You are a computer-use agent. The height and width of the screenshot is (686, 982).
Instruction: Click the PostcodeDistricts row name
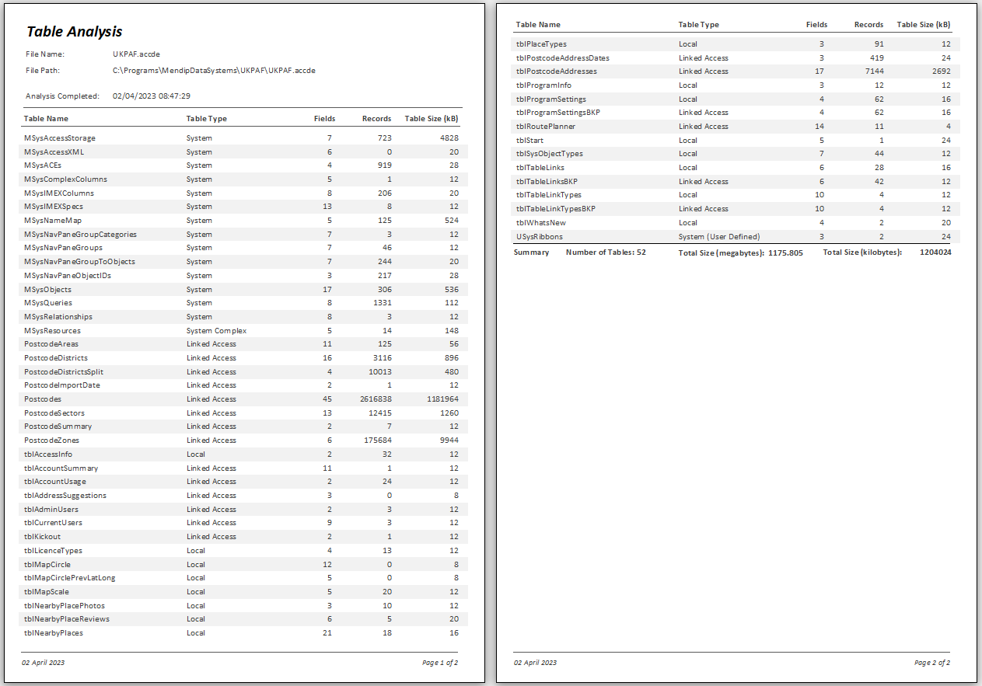pos(56,358)
